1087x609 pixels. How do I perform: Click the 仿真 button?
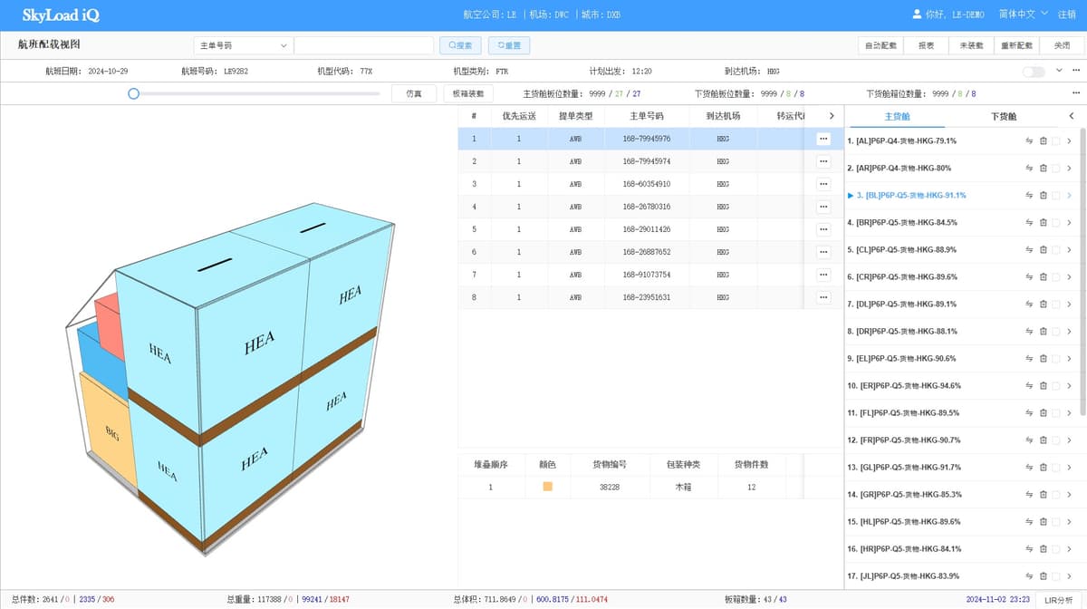(x=414, y=92)
